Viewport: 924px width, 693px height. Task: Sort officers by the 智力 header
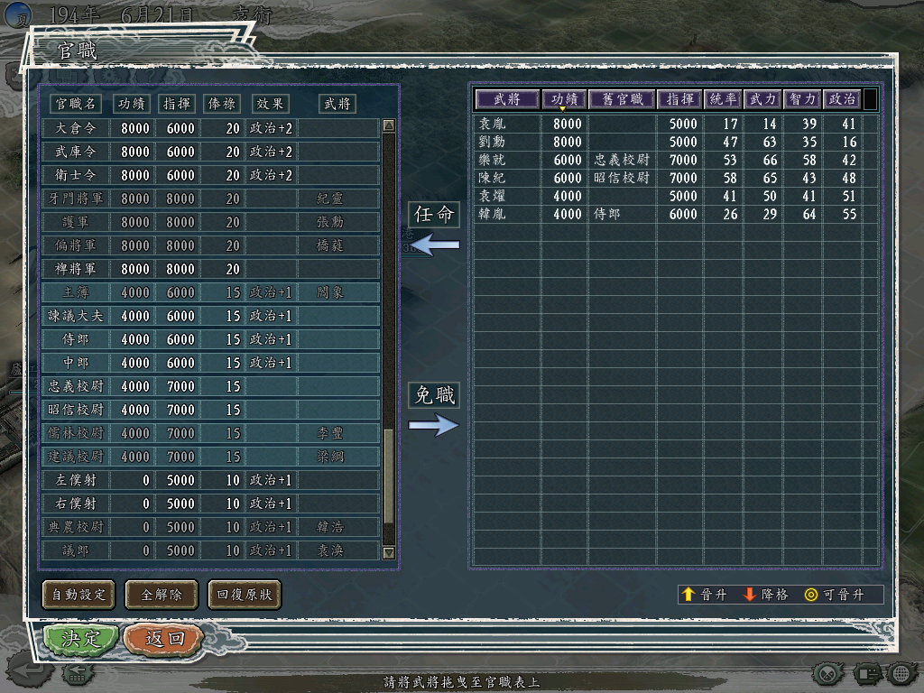(x=802, y=99)
